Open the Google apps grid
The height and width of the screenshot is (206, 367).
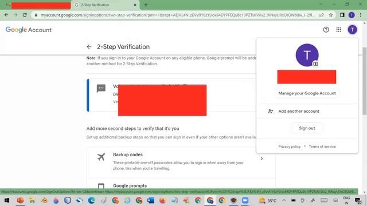tap(339, 30)
